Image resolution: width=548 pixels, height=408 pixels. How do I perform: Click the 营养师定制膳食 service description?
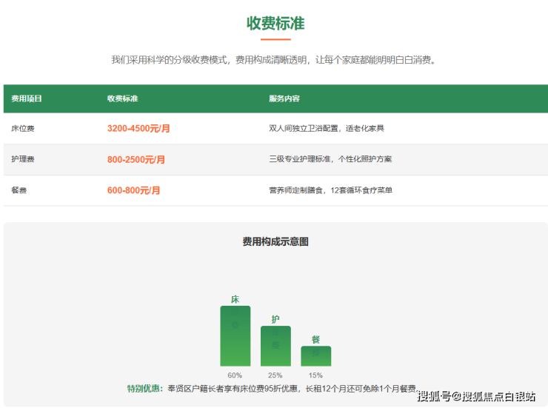330,190
